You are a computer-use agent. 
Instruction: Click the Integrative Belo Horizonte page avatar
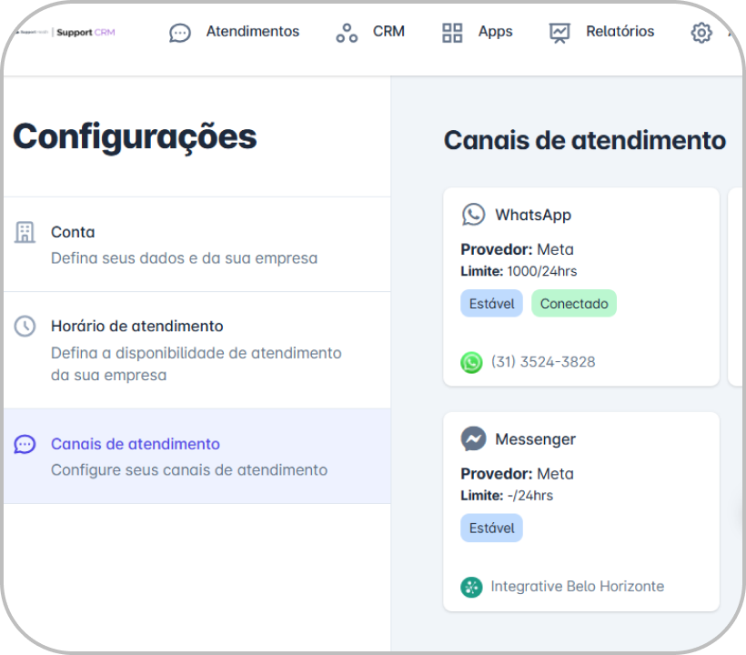tap(471, 586)
